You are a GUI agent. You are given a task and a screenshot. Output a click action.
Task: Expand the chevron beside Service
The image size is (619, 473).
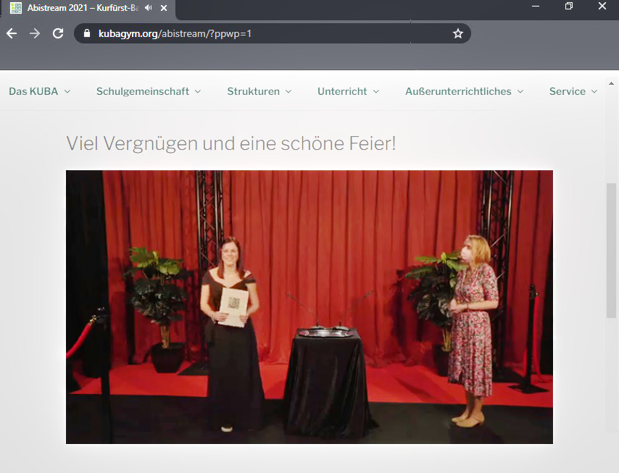(x=594, y=91)
